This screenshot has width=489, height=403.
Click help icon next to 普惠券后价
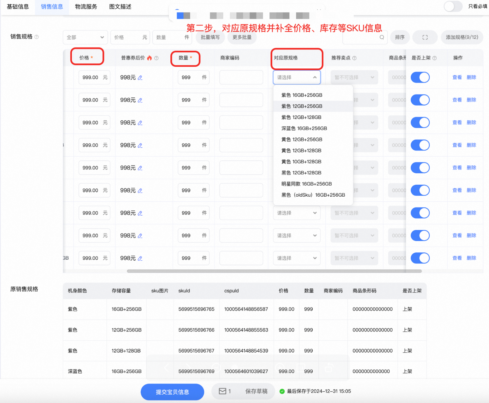(x=156, y=58)
